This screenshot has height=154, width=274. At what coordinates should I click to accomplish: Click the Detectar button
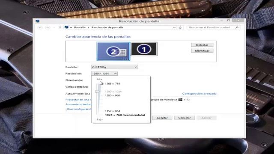tap(202, 45)
